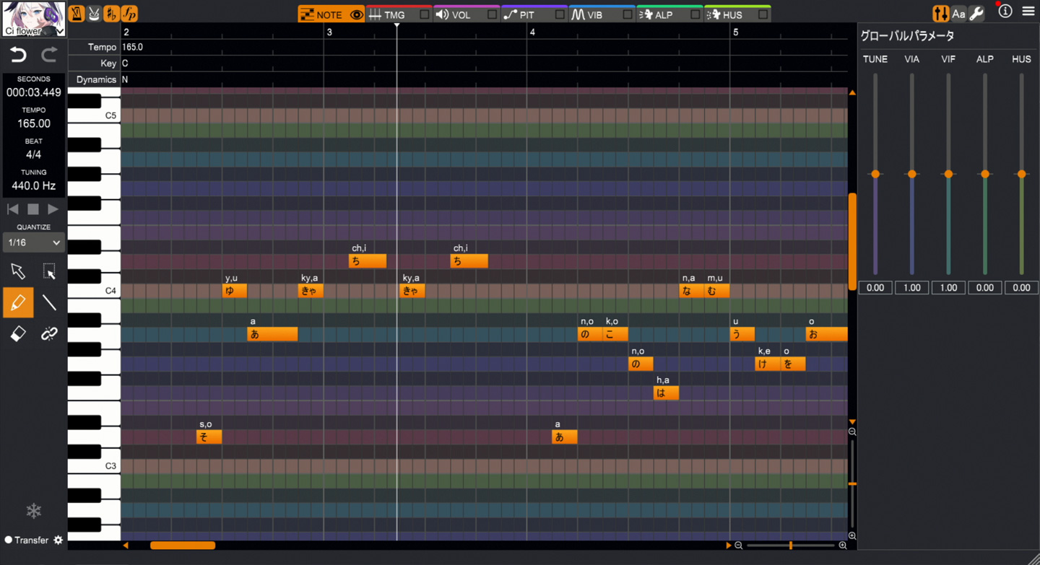1040x565 pixels.
Task: Enable the VIB layer checkbox
Action: pyautogui.click(x=627, y=14)
